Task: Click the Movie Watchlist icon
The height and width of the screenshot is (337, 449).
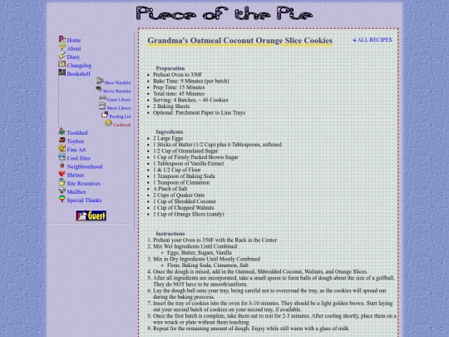Action: [x=98, y=89]
